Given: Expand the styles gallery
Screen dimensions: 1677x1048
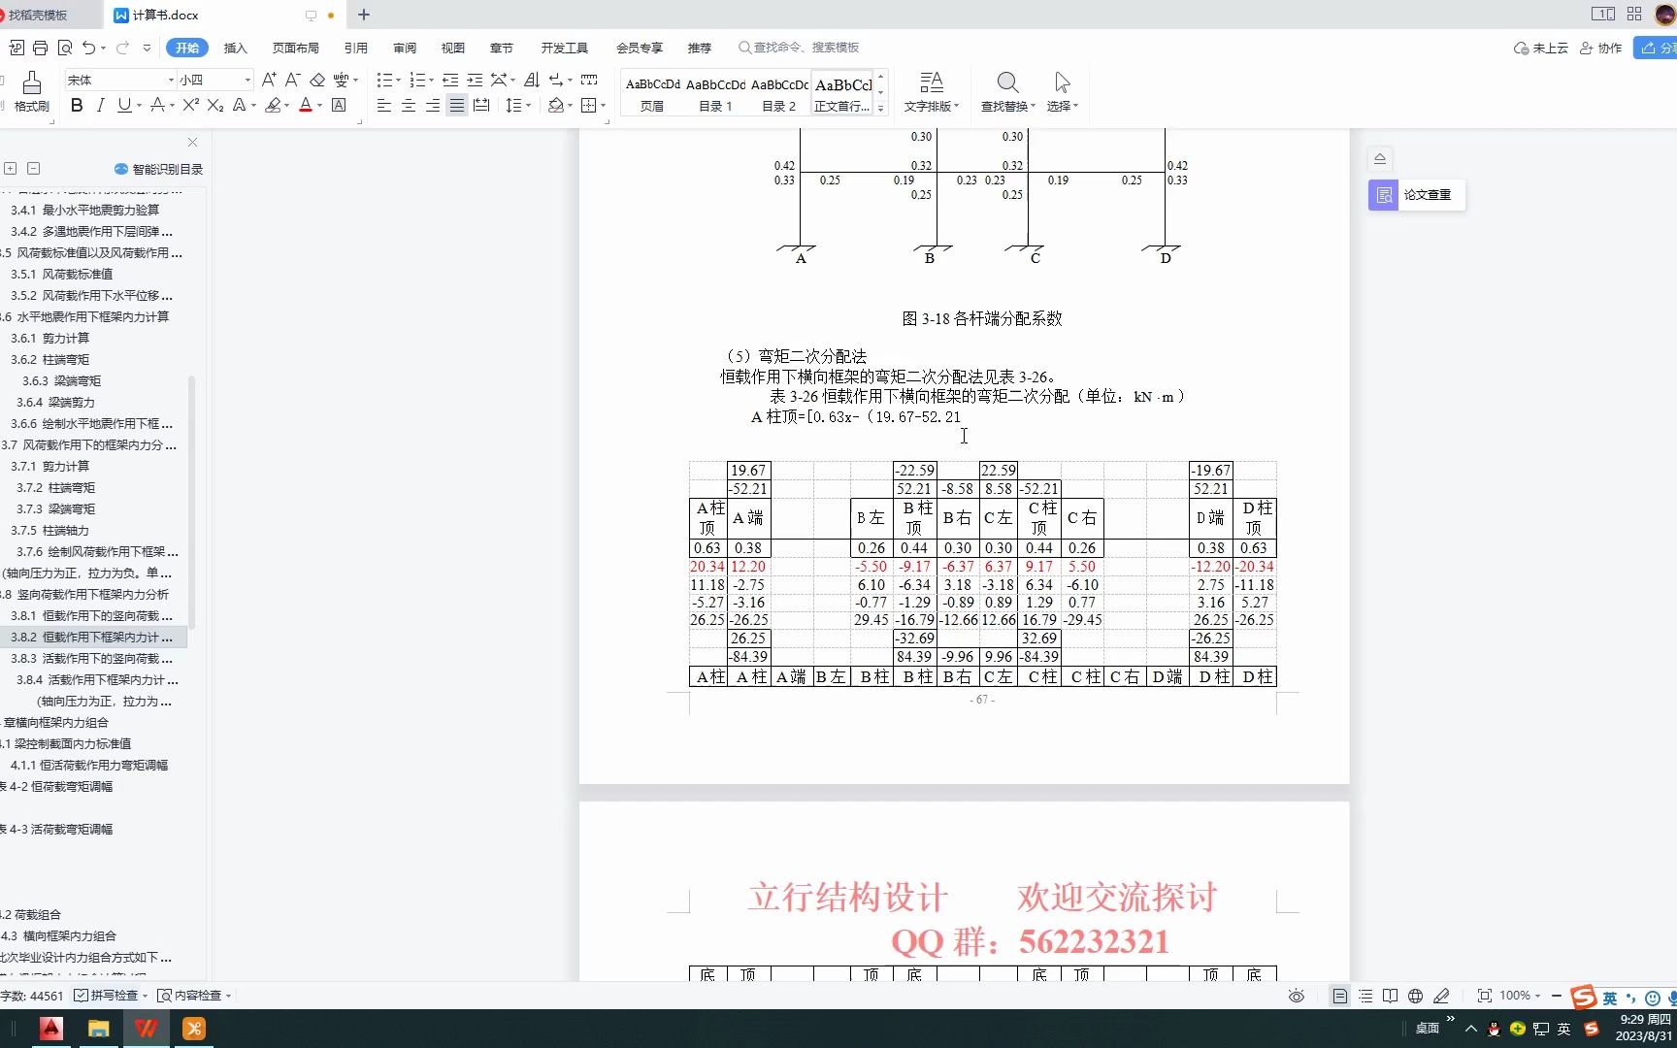Looking at the screenshot, I should click(x=880, y=108).
